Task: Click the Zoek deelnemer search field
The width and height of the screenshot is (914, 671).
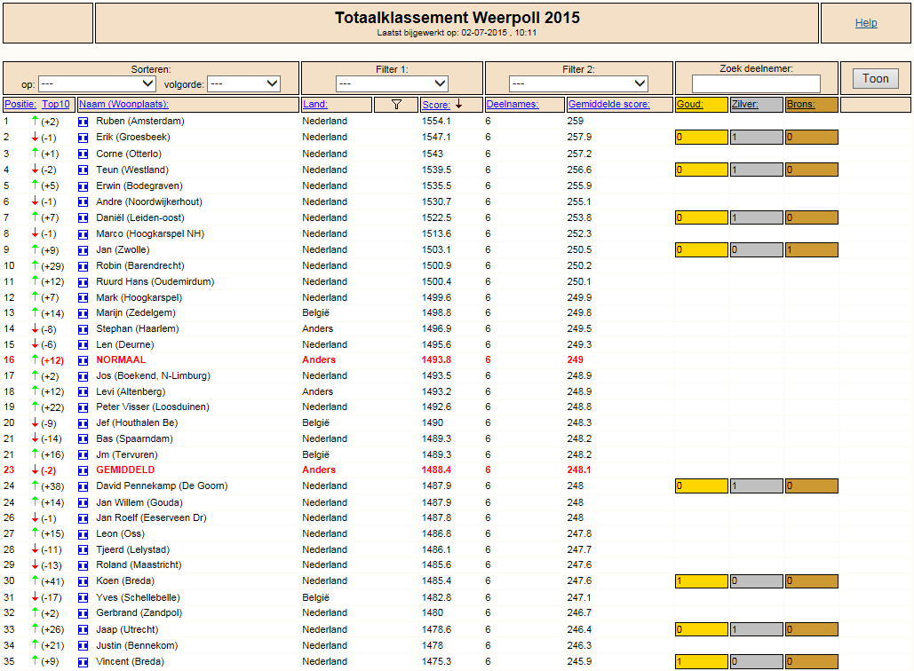Action: click(x=756, y=83)
